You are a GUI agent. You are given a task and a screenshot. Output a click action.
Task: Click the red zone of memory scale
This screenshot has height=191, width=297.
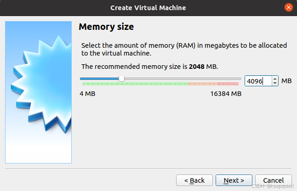tap(228, 84)
